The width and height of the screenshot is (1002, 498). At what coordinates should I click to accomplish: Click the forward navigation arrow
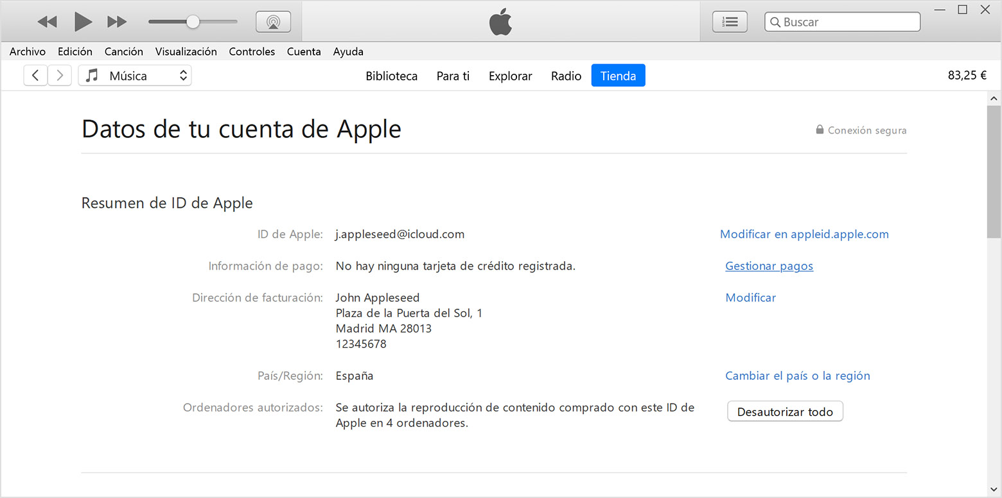tap(60, 76)
